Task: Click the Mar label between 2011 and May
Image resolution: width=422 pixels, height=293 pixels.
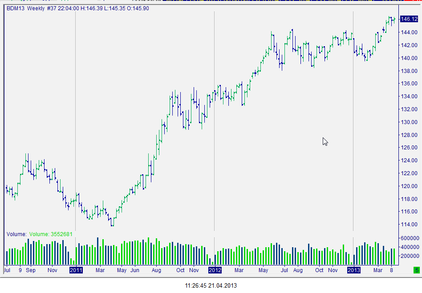Action: tap(100, 270)
